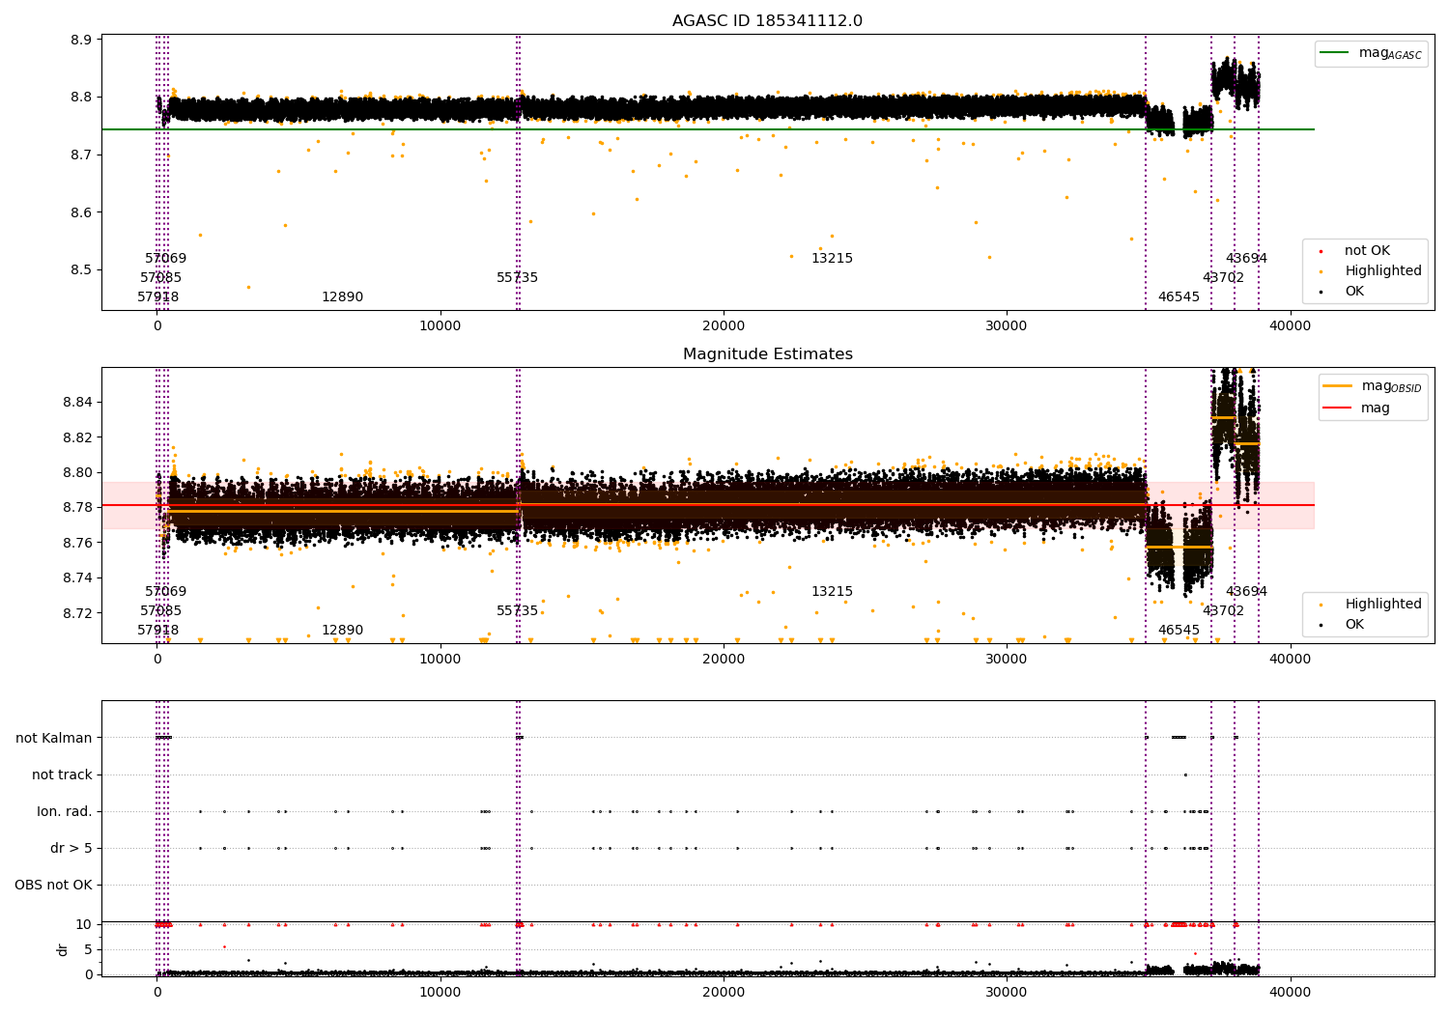The width and height of the screenshot is (1449, 1014).
Task: Click the 'not Kalman' axis label
Action: [x=54, y=739]
